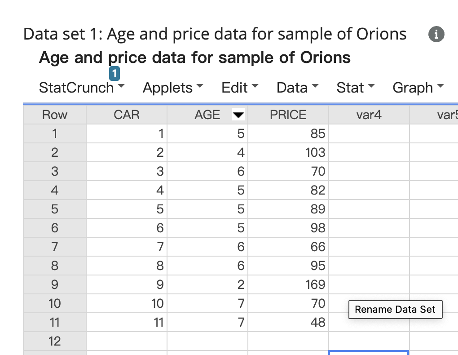Click PRICE cell with value 103
The width and height of the screenshot is (458, 355).
pyautogui.click(x=288, y=152)
